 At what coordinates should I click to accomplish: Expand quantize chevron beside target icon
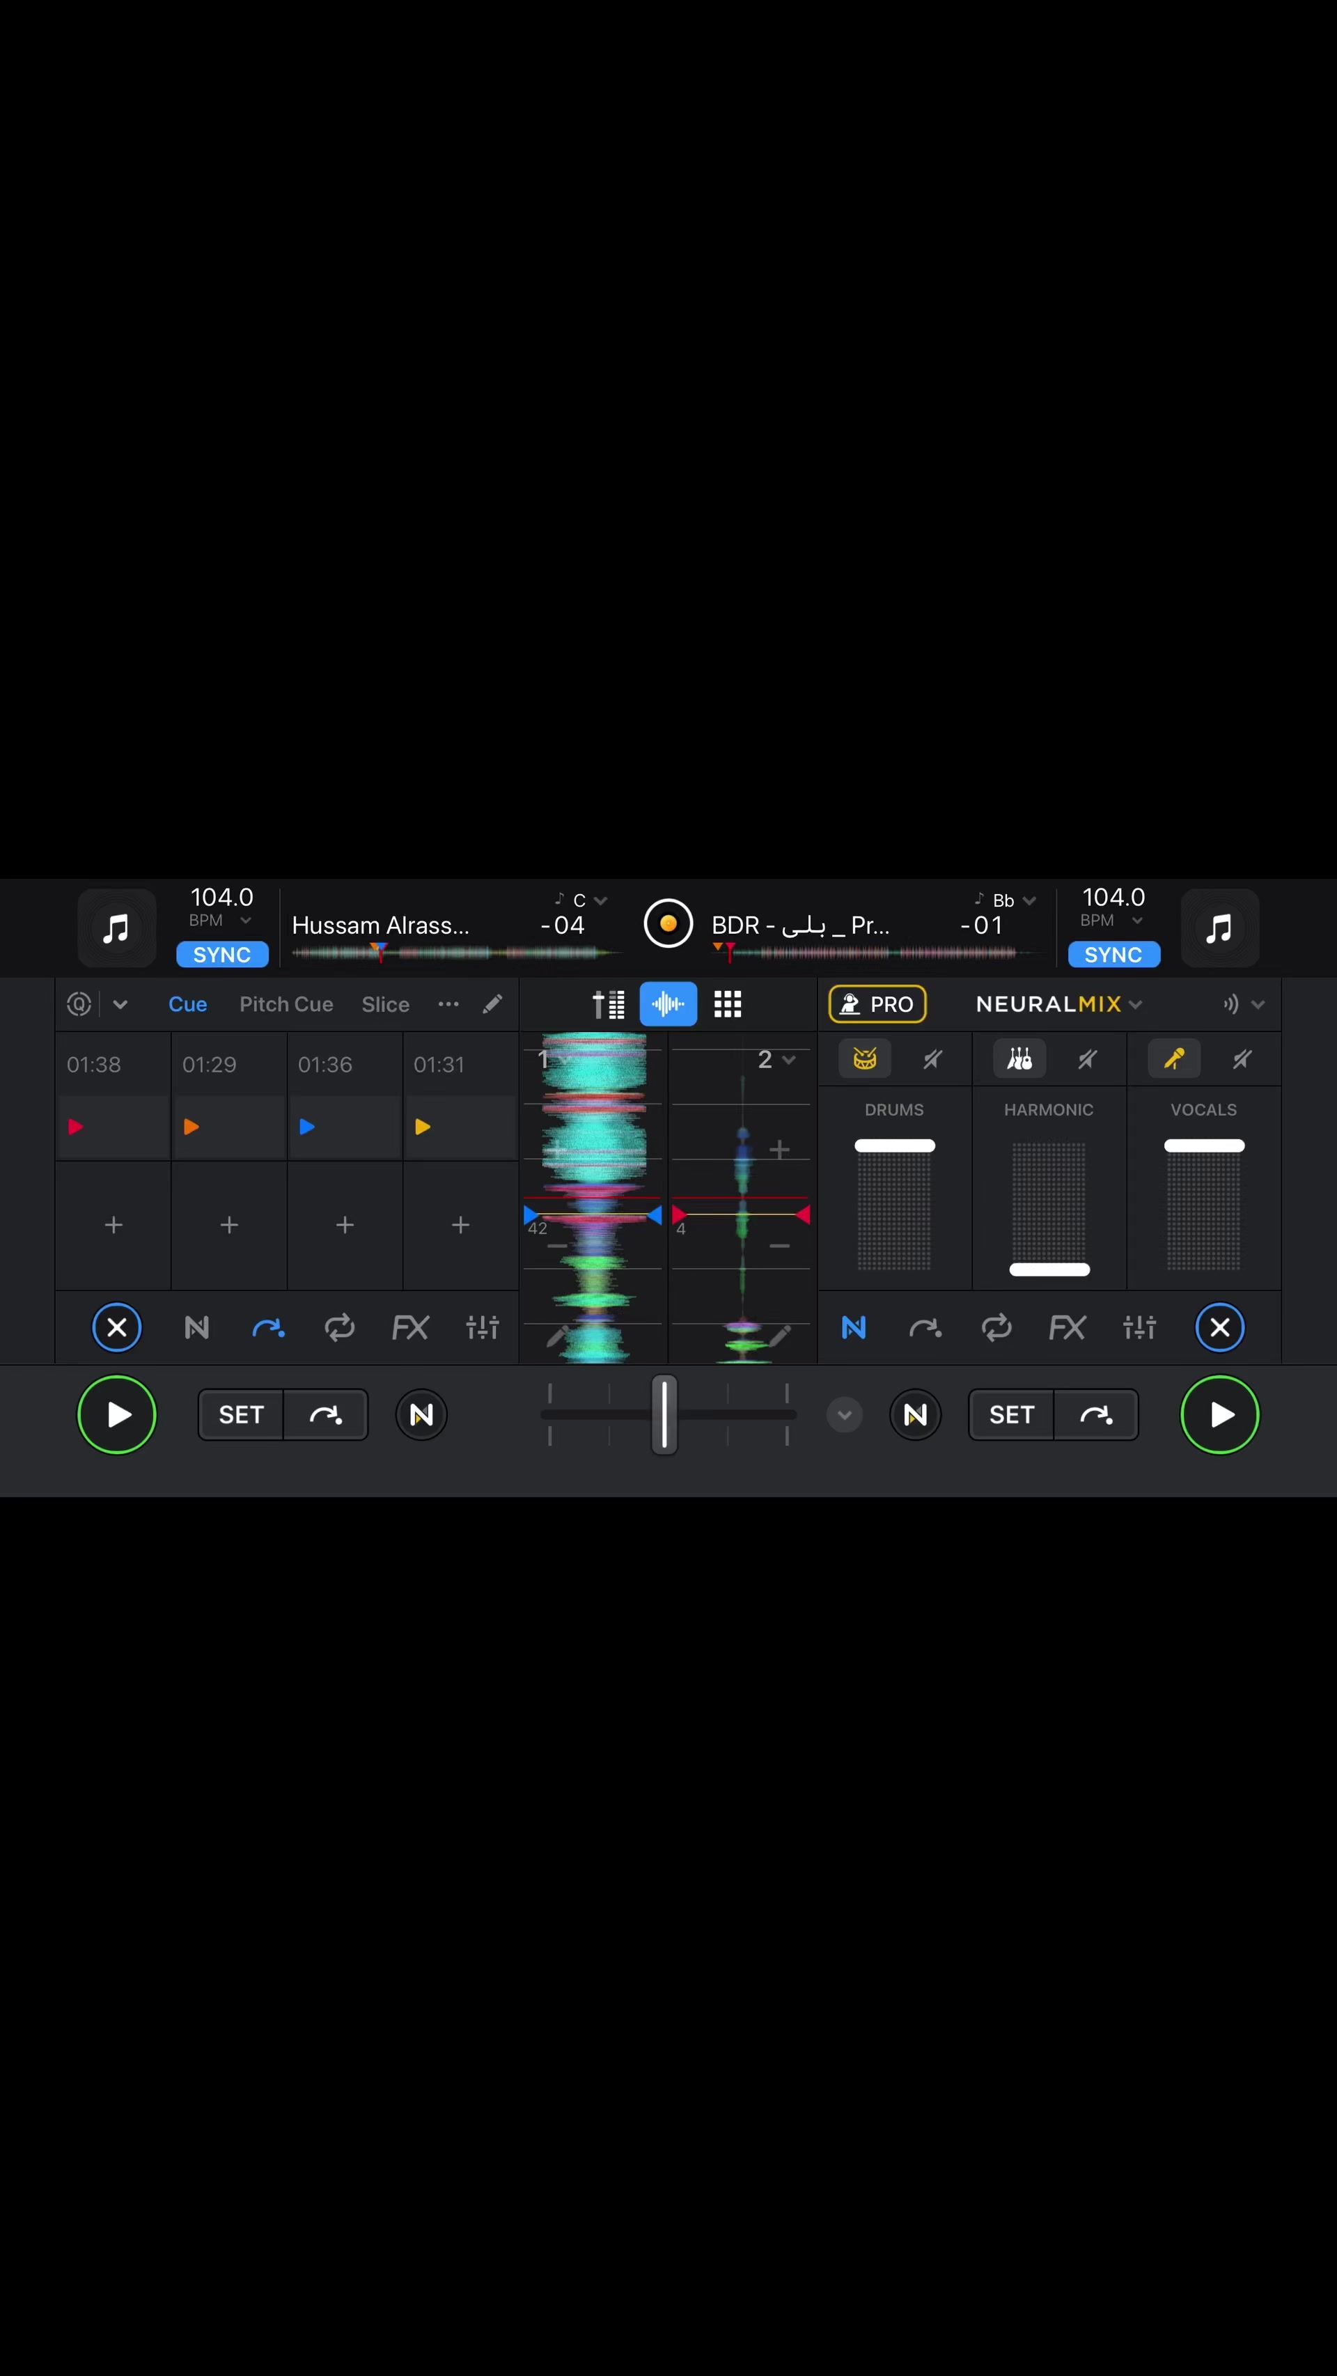[x=120, y=1004]
